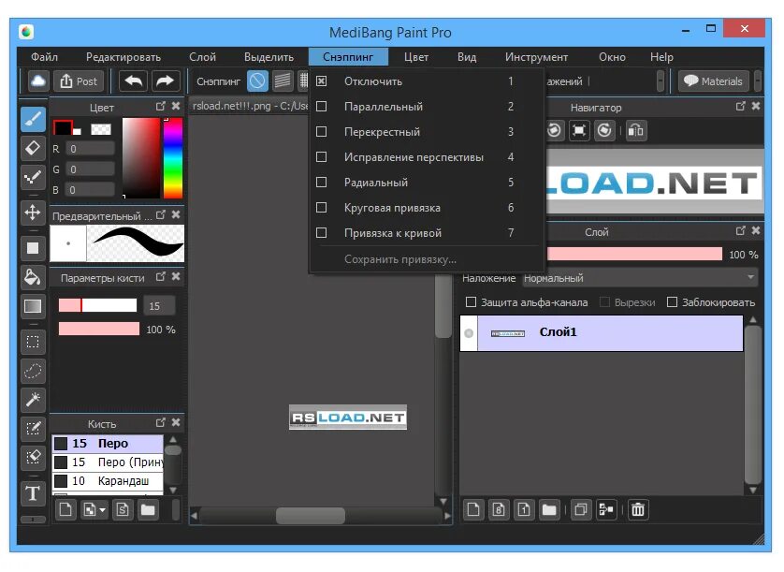The width and height of the screenshot is (784, 572).
Task: Open the Выделить menu
Action: click(x=269, y=57)
